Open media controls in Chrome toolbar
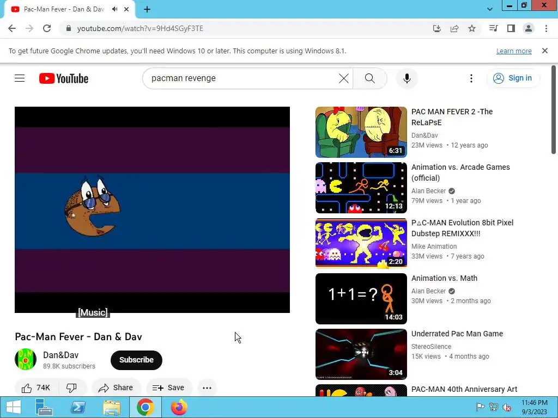This screenshot has height=418, width=558. tap(494, 28)
